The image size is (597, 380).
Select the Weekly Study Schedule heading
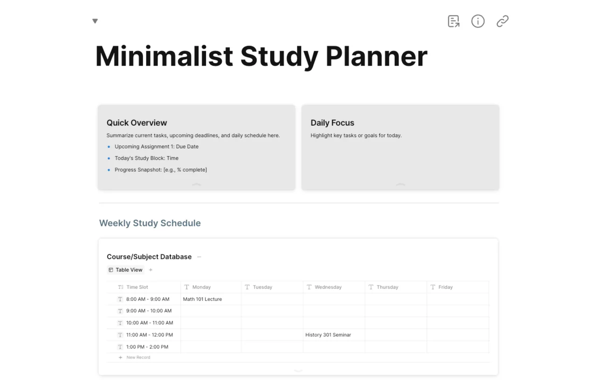click(x=150, y=223)
